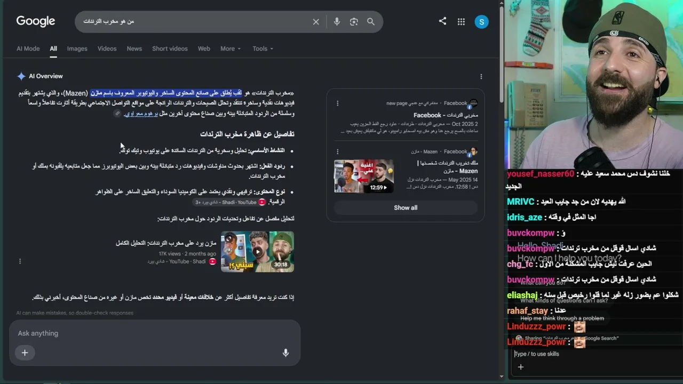Image resolution: width=683 pixels, height=384 pixels.
Task: Click the plus button under Ask anything
Action: click(x=25, y=353)
